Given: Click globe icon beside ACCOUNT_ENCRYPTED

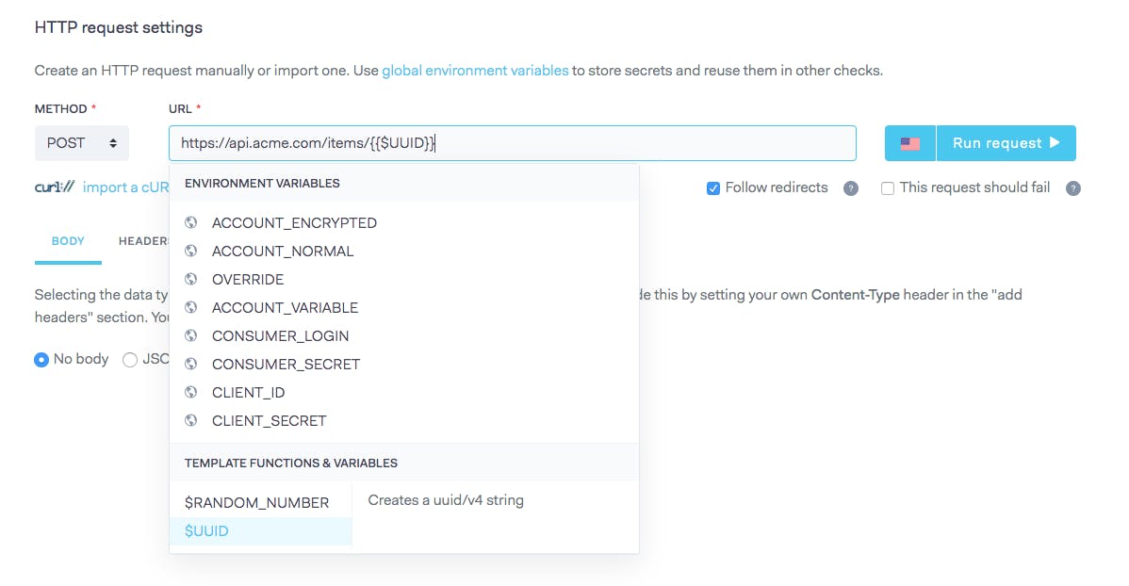Looking at the screenshot, I should (191, 223).
